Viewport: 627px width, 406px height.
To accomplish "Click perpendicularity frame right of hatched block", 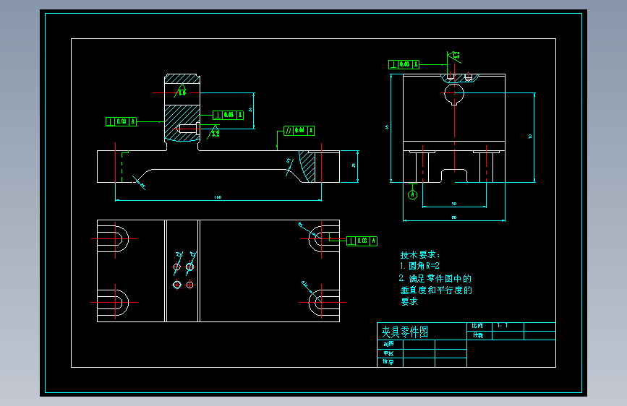I will coord(228,115).
